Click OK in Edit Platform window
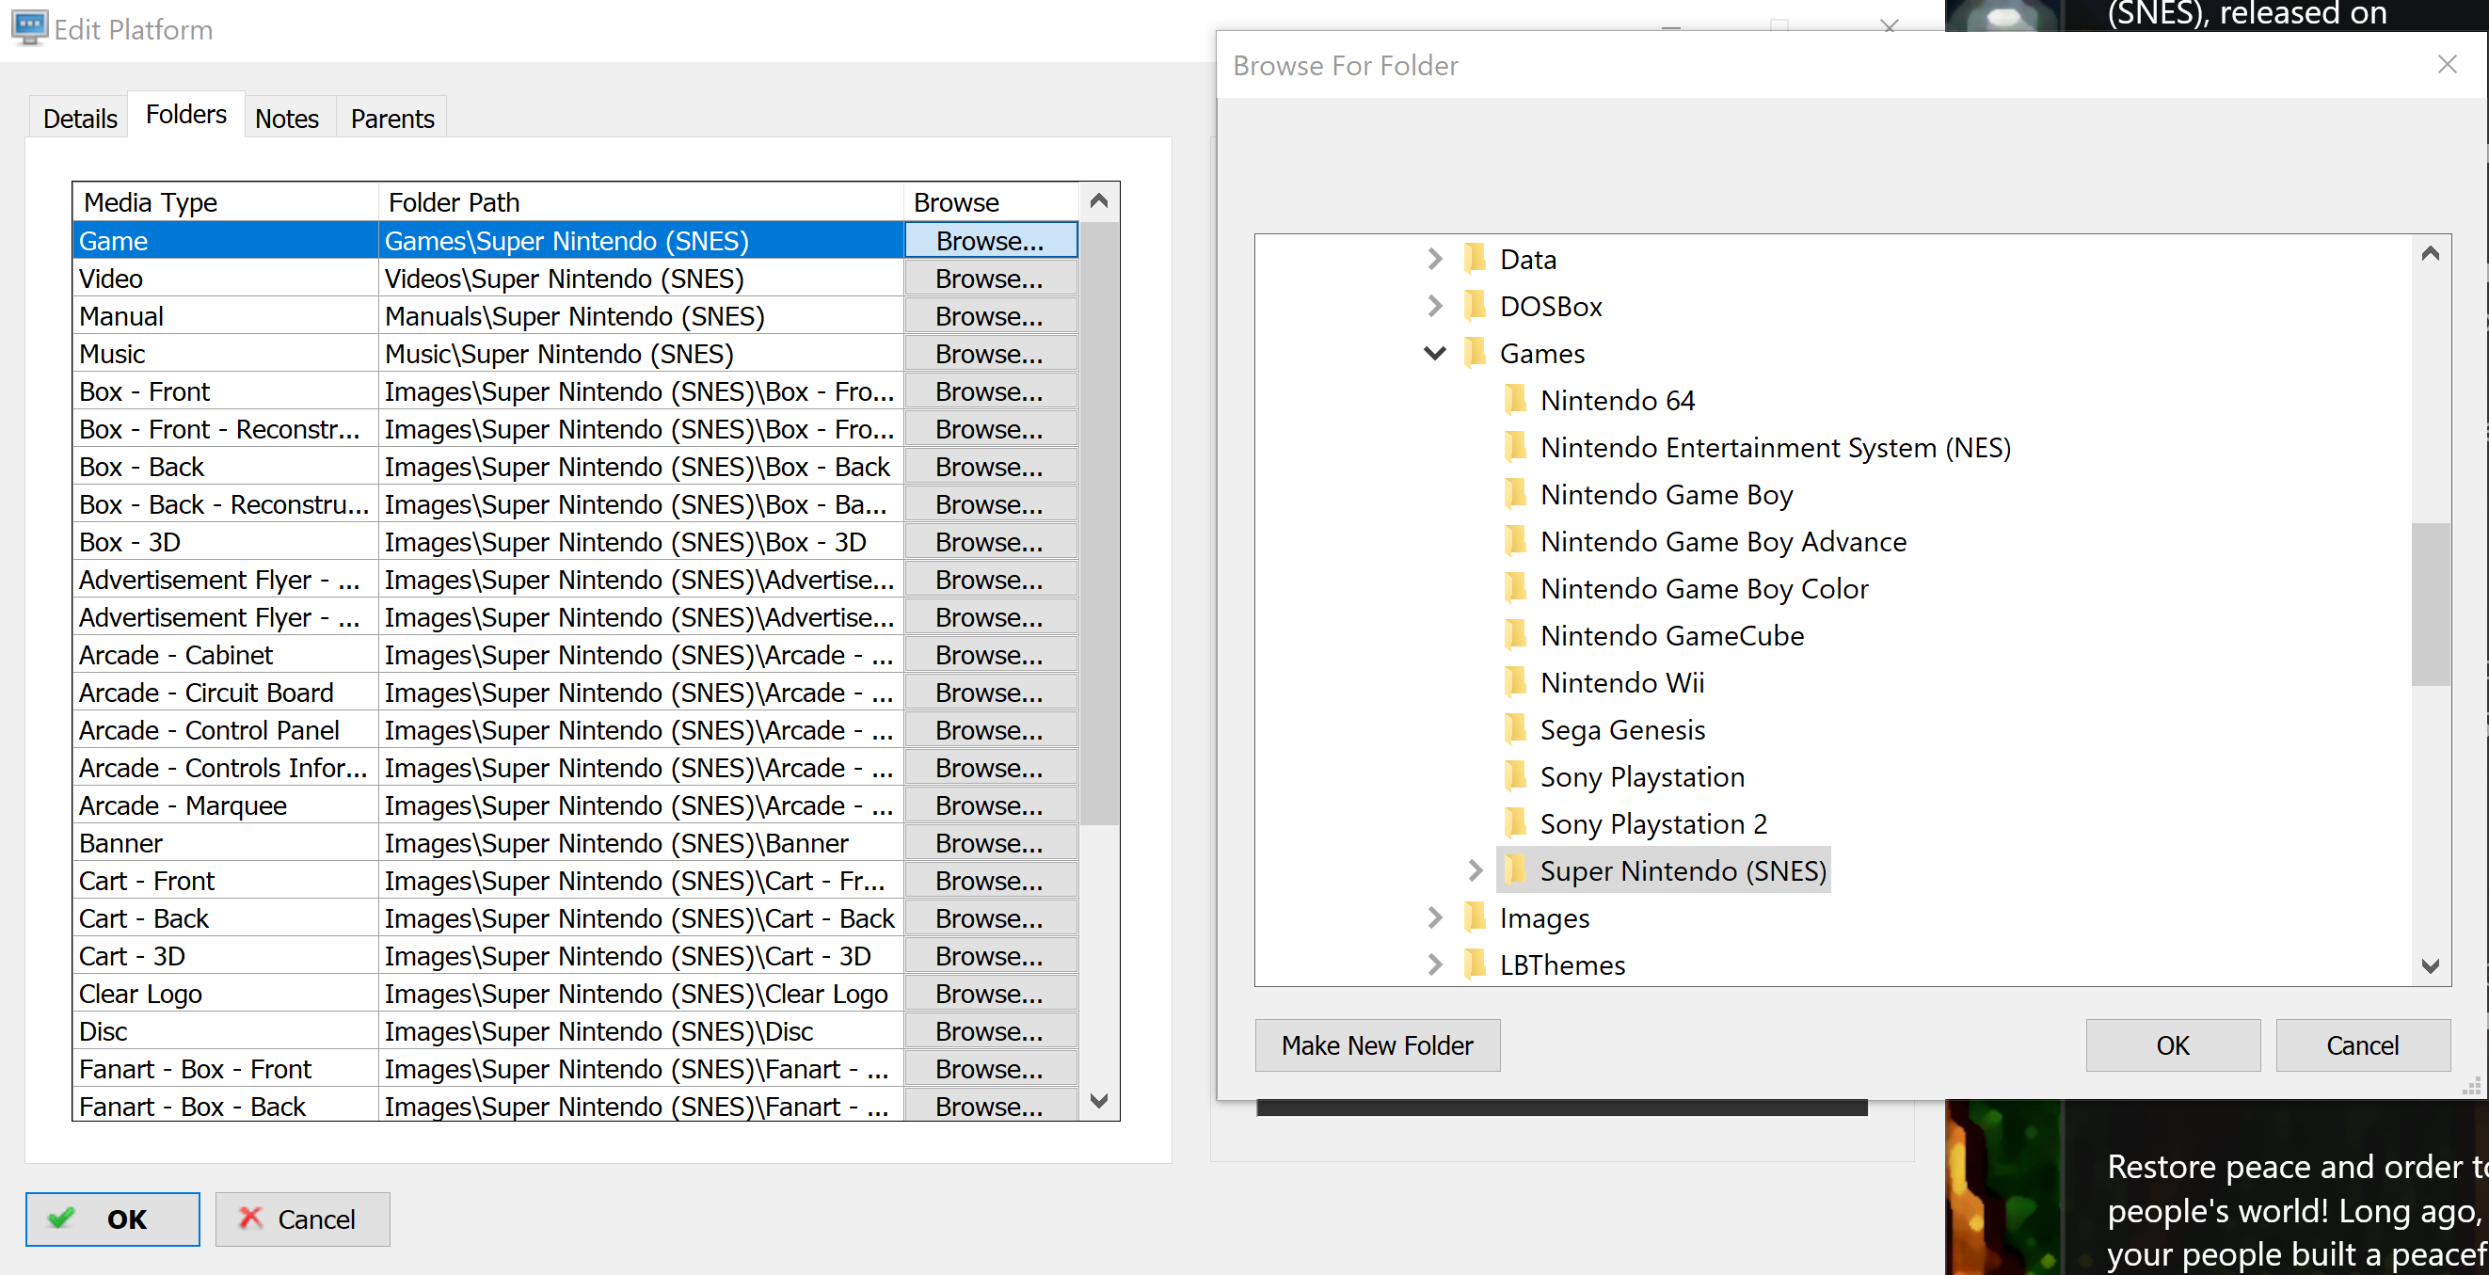 [112, 1219]
